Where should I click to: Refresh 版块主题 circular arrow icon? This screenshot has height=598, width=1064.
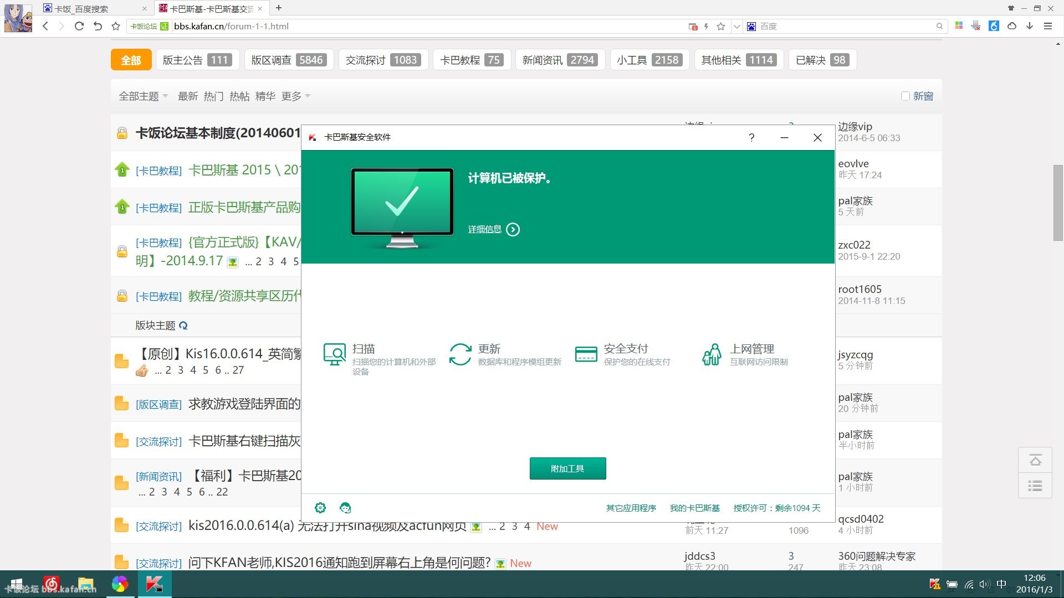point(183,326)
